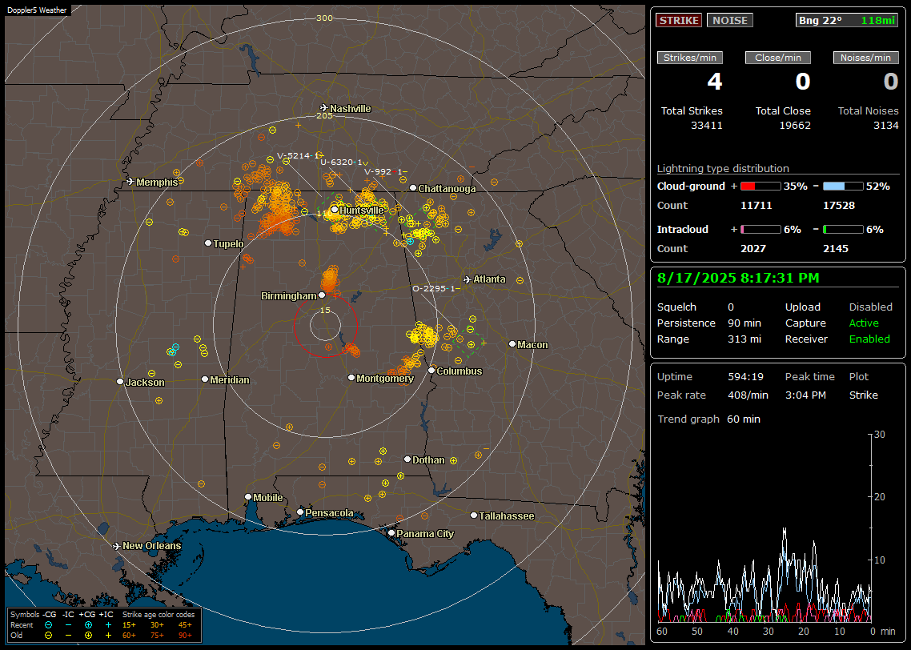Click the Range value 313 mi
911x650 pixels.
[744, 339]
